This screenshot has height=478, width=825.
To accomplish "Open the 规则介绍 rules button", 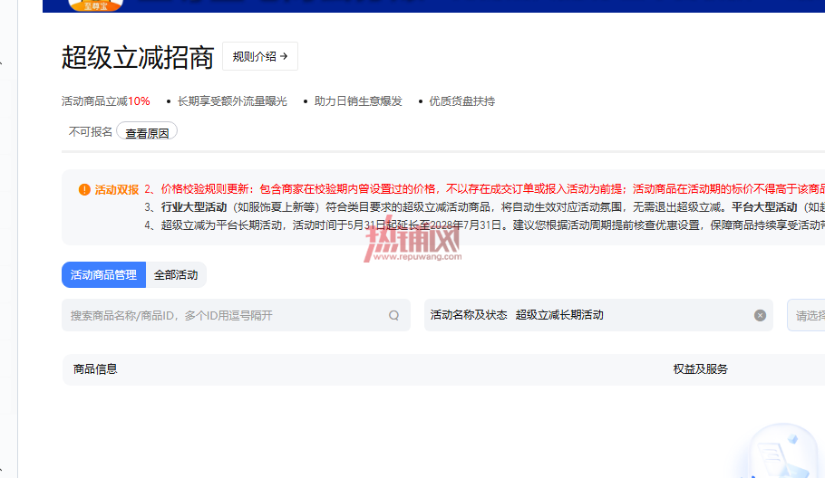I will (x=260, y=56).
